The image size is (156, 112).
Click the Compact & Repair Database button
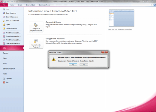[36, 27]
